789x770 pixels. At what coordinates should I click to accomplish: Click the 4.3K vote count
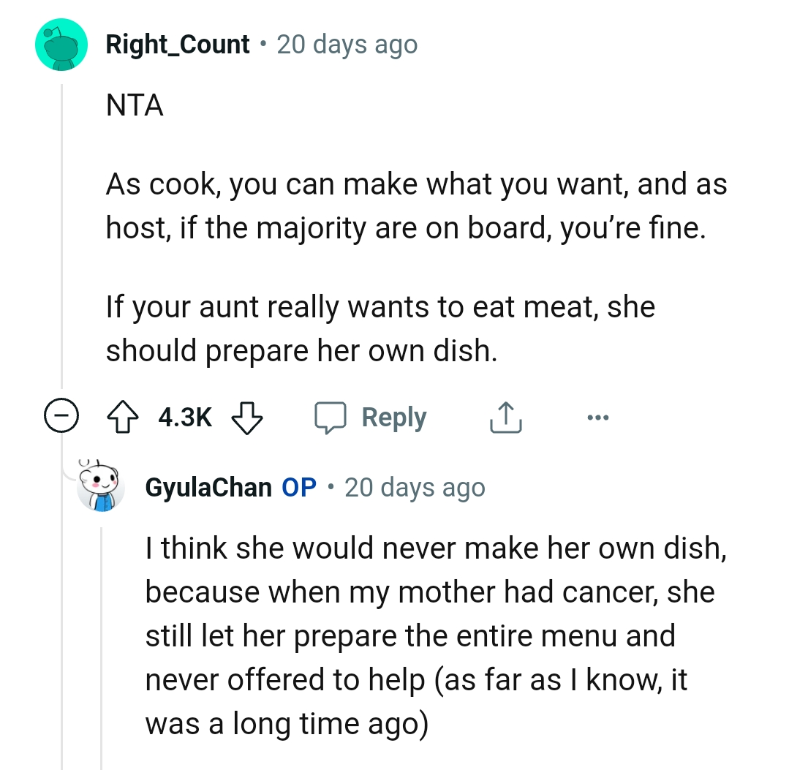point(184,417)
